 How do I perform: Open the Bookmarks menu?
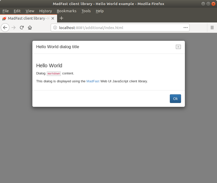(67, 11)
